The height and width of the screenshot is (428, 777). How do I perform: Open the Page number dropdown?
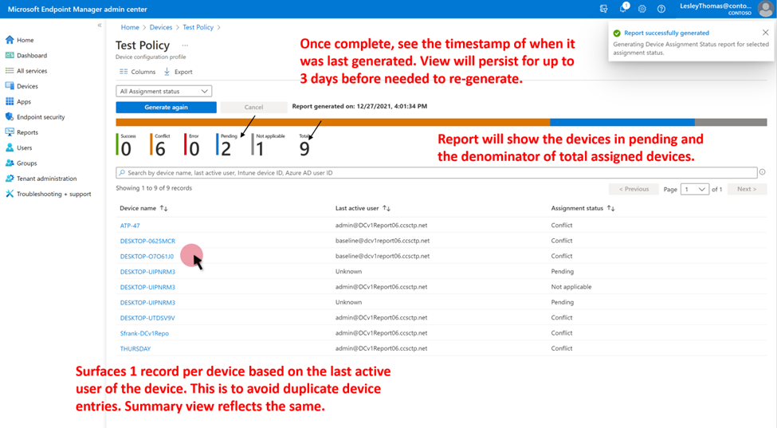695,189
